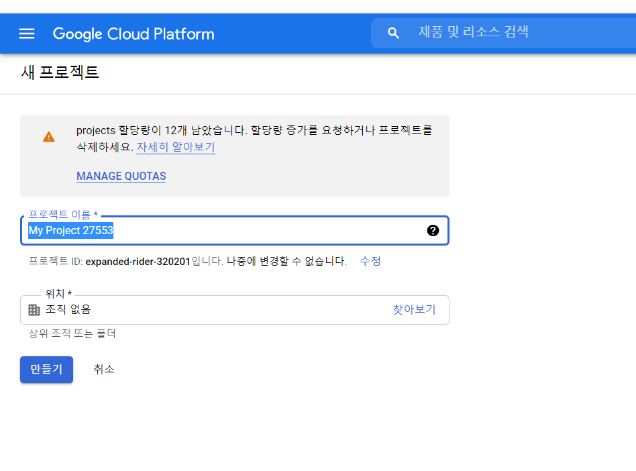Click the organization building icon
The height and width of the screenshot is (471, 636).
coord(34,310)
